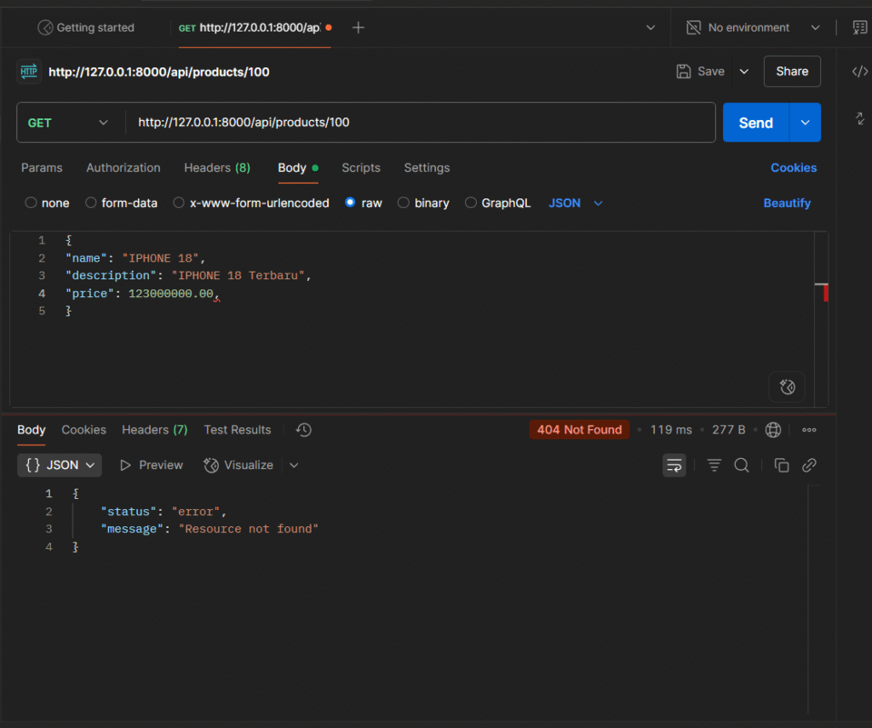Copy response body with copy icon
Image resolution: width=872 pixels, height=728 pixels.
tap(781, 465)
